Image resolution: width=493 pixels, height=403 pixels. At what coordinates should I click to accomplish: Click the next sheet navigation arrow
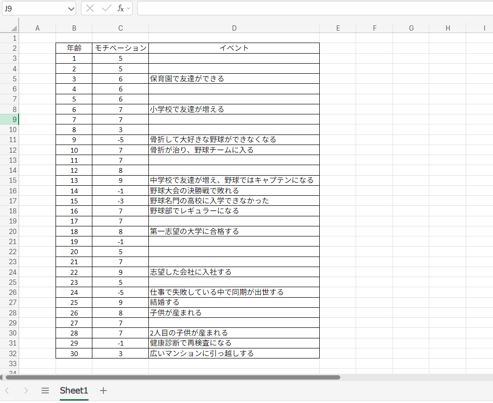[26, 391]
